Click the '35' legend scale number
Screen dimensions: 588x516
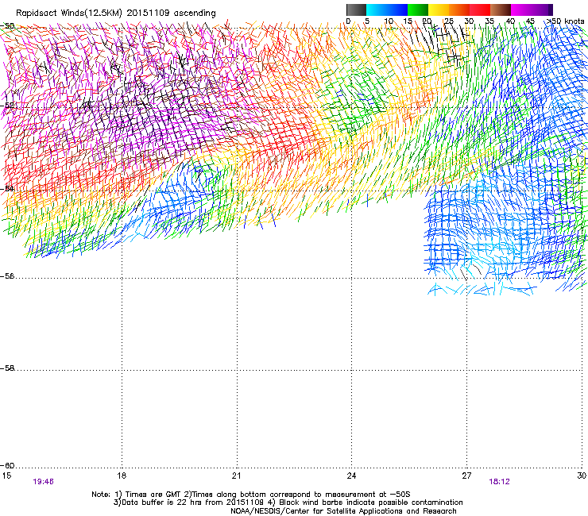(x=489, y=21)
